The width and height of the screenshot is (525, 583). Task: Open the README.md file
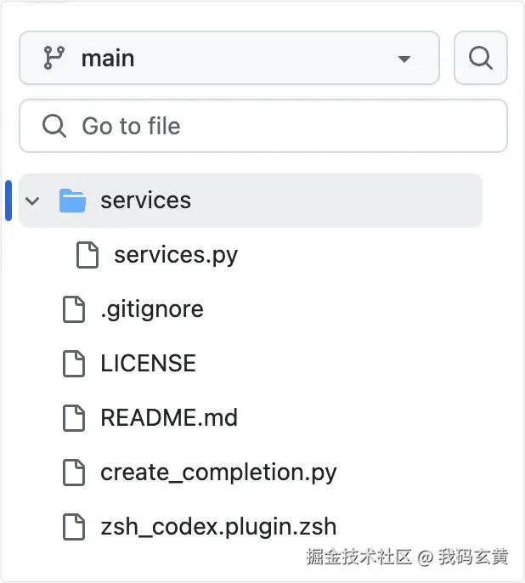tap(169, 418)
